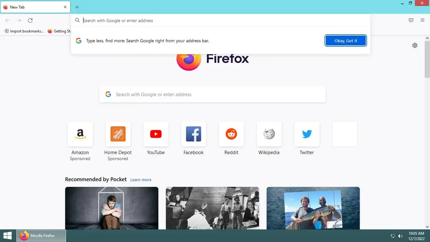
Task: Click the volume speaker tray icon
Action: coord(400,236)
